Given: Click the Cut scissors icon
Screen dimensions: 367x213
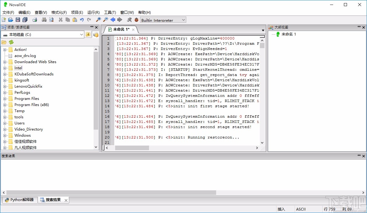Looking at the screenshot, I should (61, 20).
